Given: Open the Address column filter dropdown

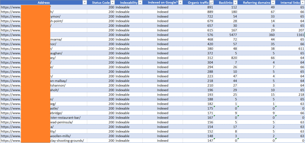Looking at the screenshot, I should click(85, 2).
